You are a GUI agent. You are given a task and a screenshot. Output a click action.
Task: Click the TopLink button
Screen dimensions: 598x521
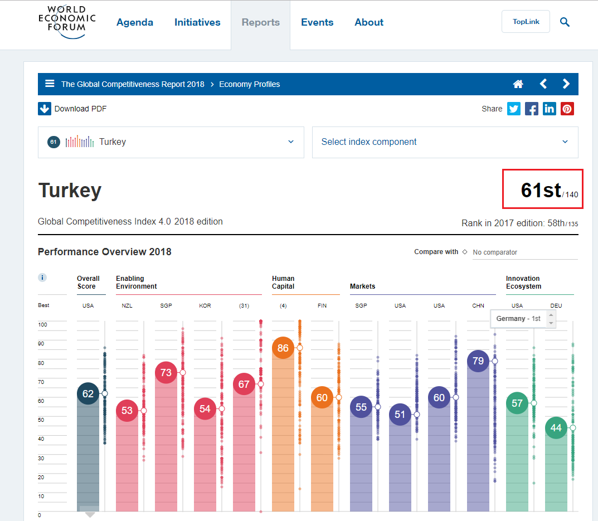click(x=526, y=21)
